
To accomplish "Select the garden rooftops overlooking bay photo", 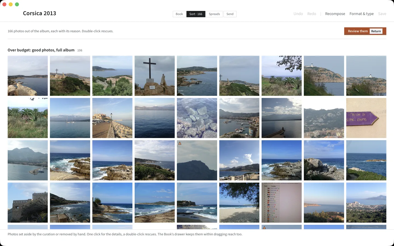I will 112,76.
